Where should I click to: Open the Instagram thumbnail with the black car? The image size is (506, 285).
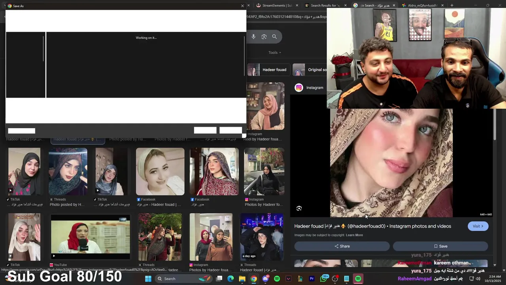coord(264,172)
